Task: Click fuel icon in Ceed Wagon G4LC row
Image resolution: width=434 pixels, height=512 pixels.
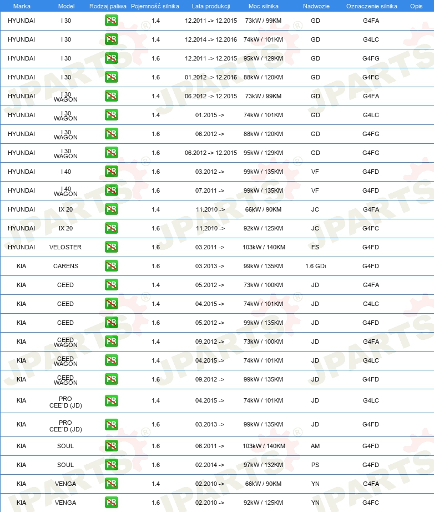Action: point(111,360)
